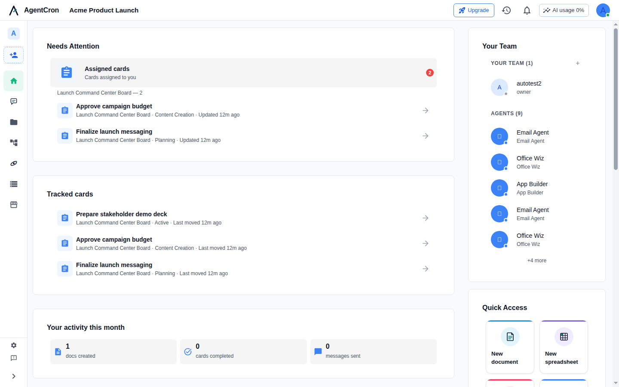
Task: Expand the left sidebar with chevron
Action: (x=14, y=376)
